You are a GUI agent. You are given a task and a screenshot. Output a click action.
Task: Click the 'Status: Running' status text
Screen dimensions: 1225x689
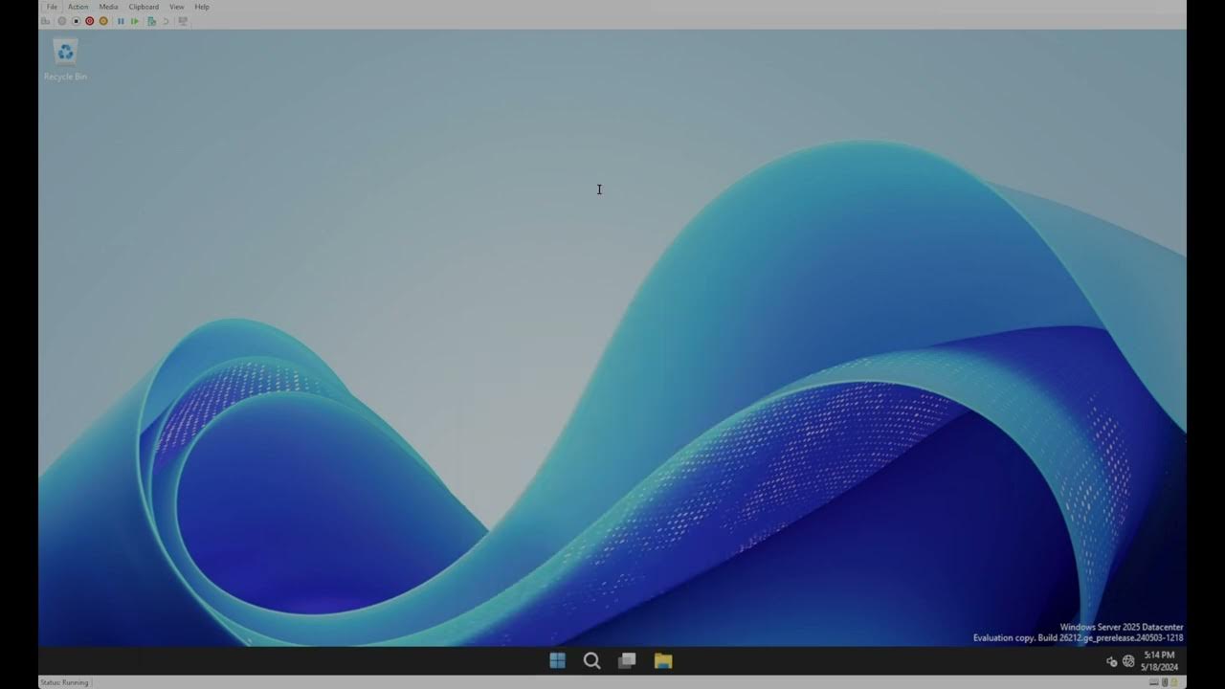(64, 682)
